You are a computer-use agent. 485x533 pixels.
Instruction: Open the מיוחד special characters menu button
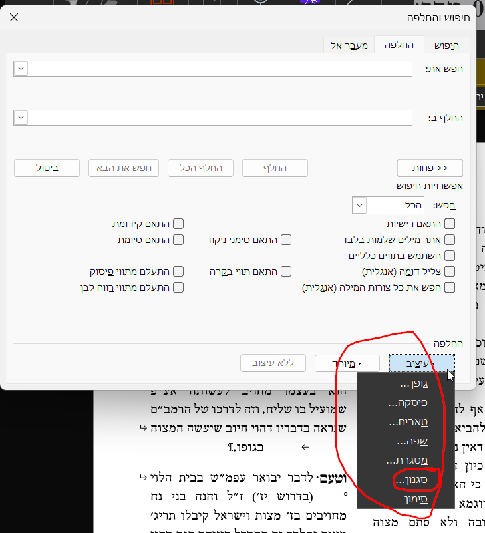(347, 363)
